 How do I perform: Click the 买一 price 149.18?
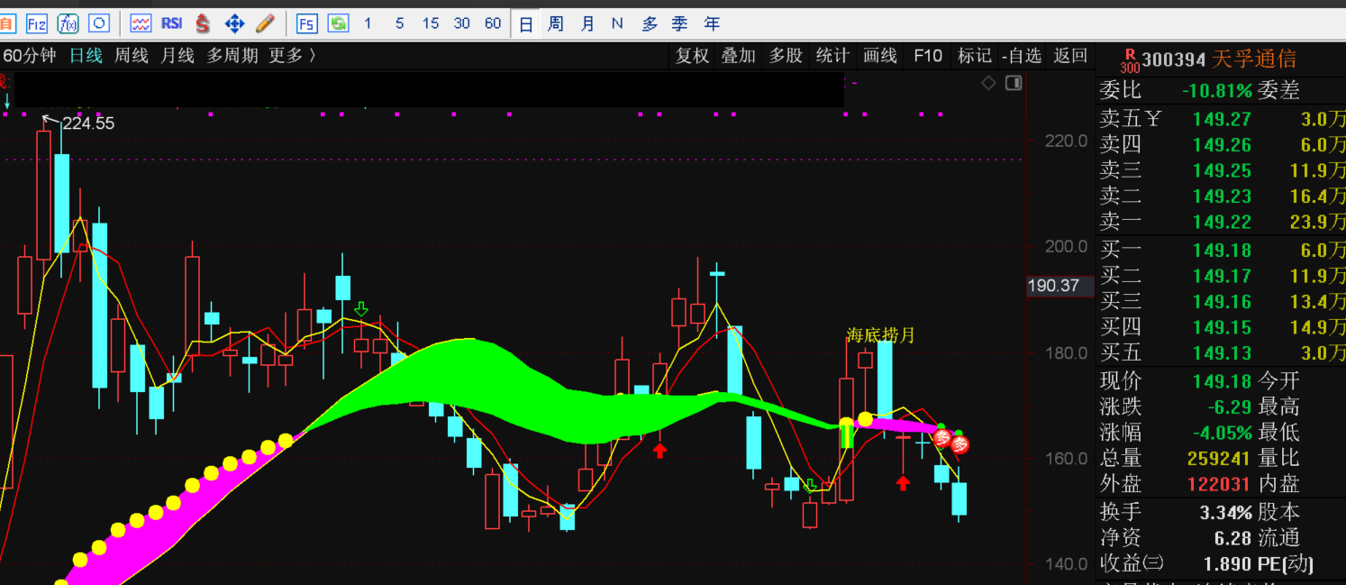[1222, 251]
